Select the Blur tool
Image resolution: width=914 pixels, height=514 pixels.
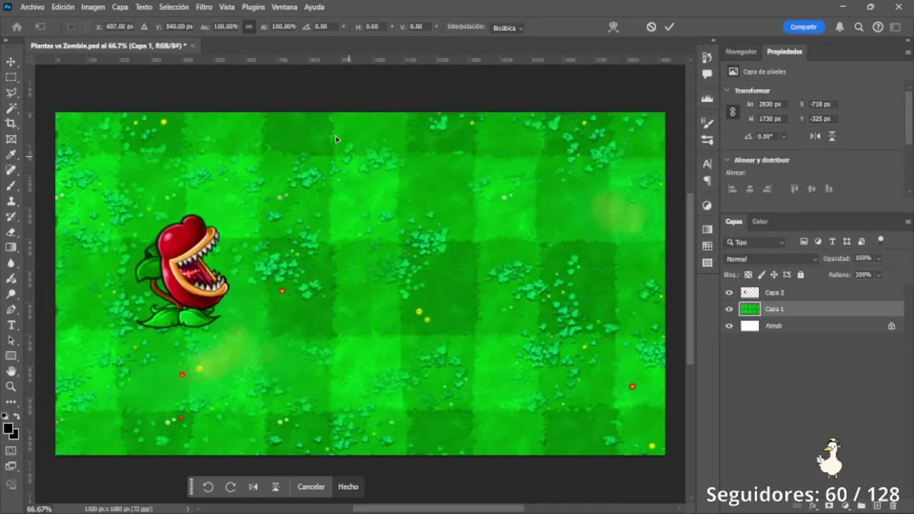[11, 263]
